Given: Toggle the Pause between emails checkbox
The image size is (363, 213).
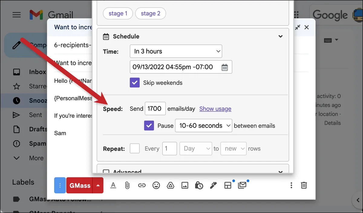Looking at the screenshot, I should [x=149, y=126].
